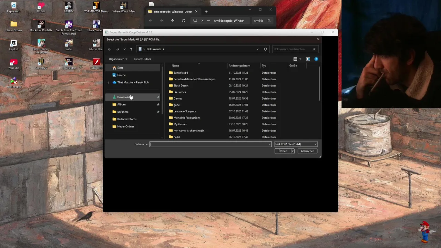Viewport: 441px width, 248px height.
Task: Open recent locations dropdown chevron
Action: pos(124,49)
